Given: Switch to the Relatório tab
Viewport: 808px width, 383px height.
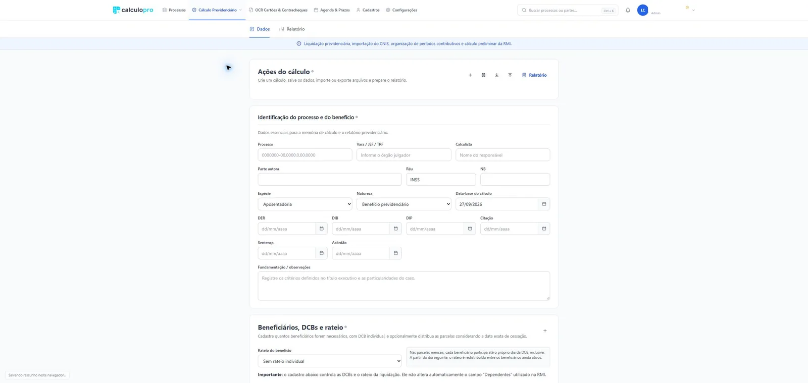Looking at the screenshot, I should [x=292, y=29].
